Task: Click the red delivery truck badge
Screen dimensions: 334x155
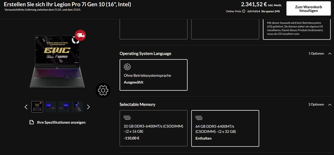Action: coord(80,35)
